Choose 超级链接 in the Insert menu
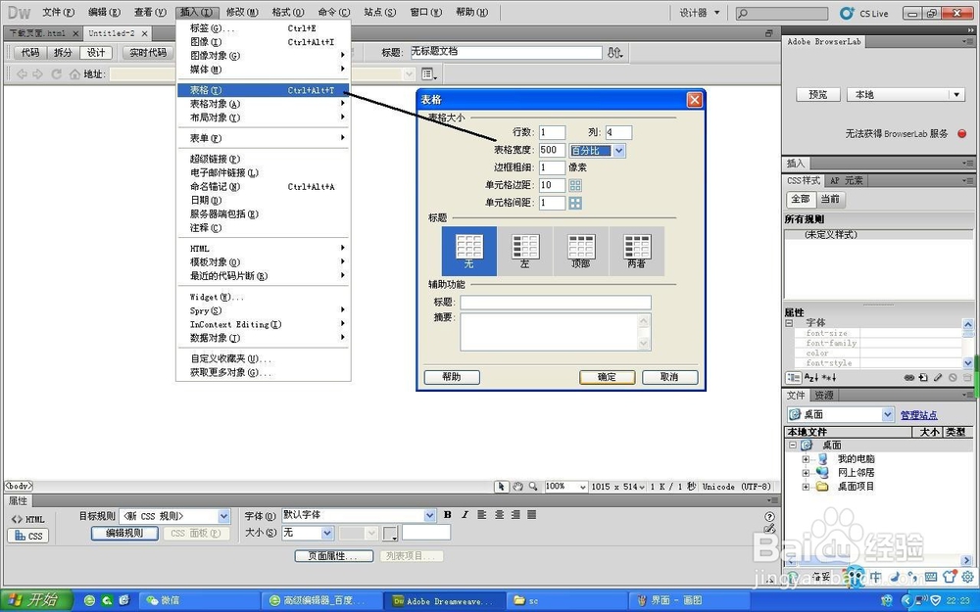Viewport: 980px width, 612px height. (x=263, y=160)
